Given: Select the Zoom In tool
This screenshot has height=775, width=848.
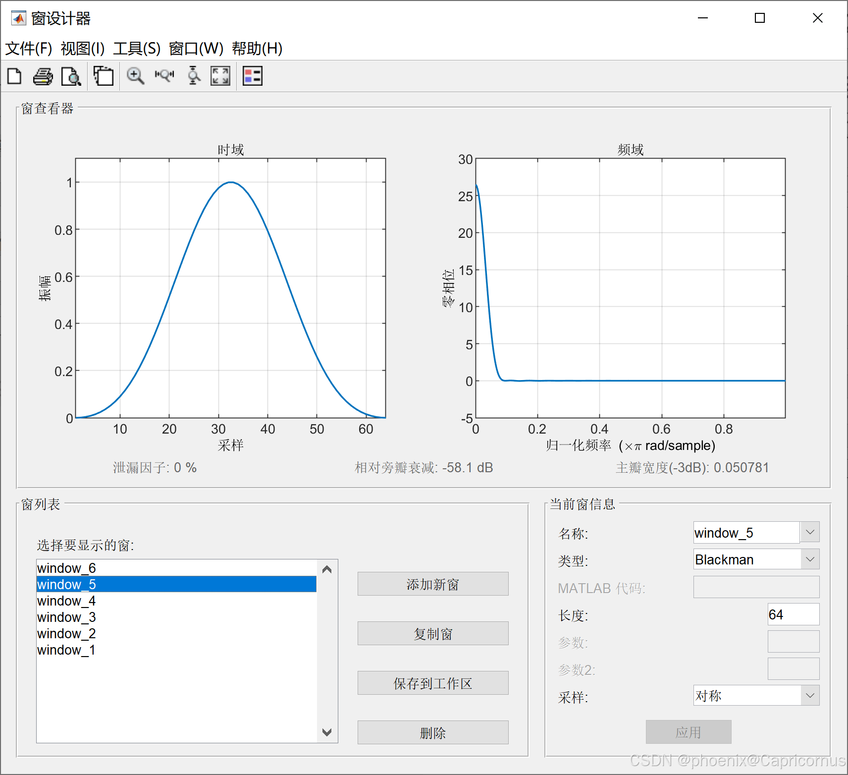Looking at the screenshot, I should click(135, 76).
